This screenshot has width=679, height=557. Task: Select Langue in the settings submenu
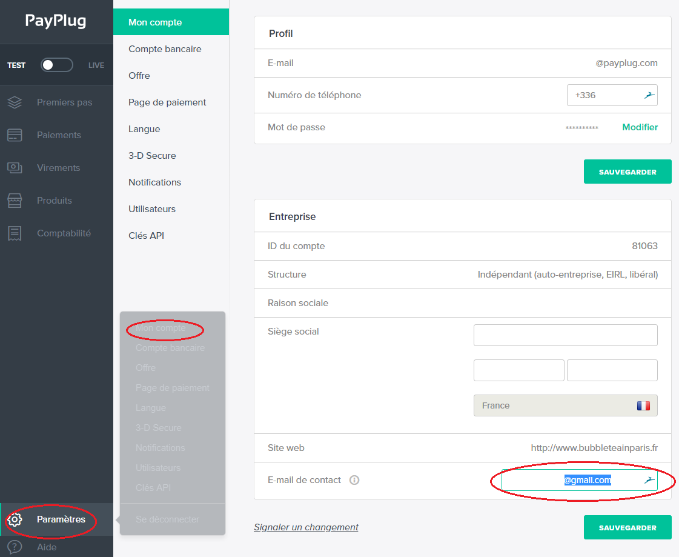pos(144,129)
